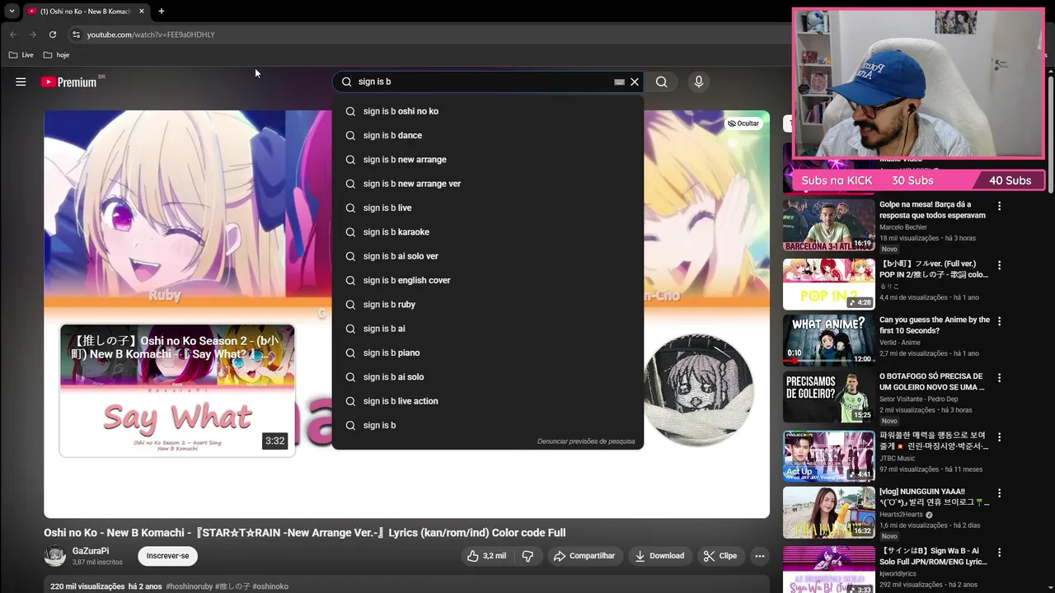Clear the search box text with X
The height and width of the screenshot is (593, 1055).
coord(635,82)
